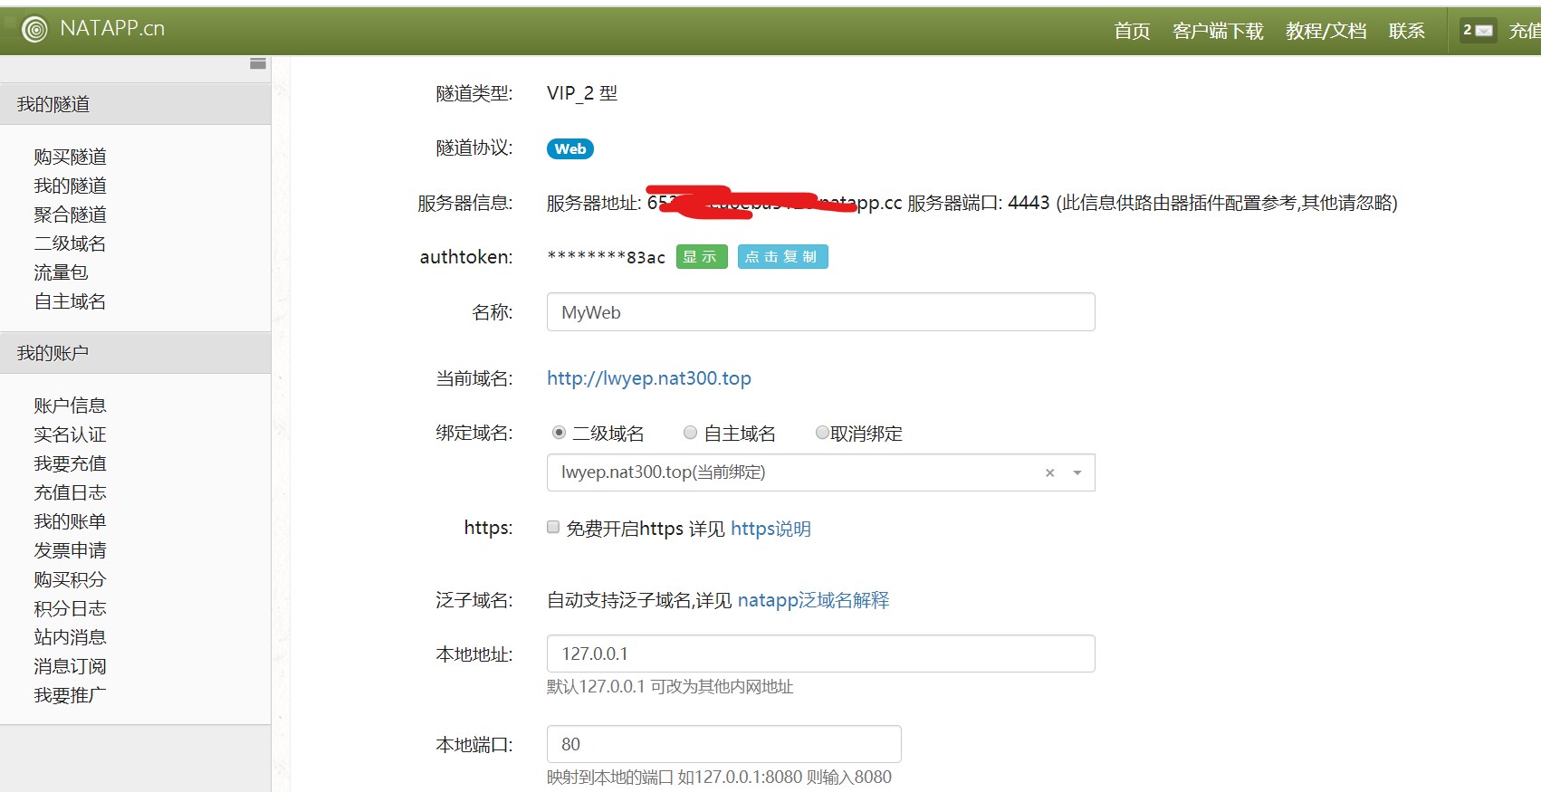Select the 二级域名 radio option
Image resolution: width=1541 pixels, height=792 pixels.
[559, 433]
